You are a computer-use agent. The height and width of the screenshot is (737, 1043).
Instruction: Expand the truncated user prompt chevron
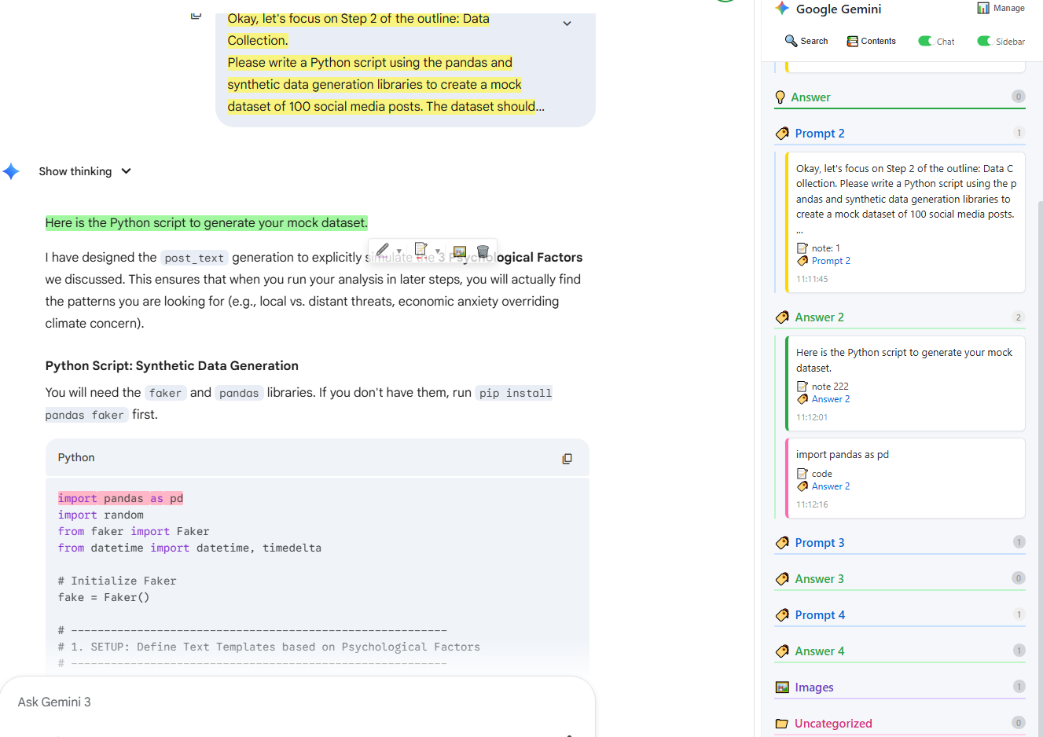point(567,24)
